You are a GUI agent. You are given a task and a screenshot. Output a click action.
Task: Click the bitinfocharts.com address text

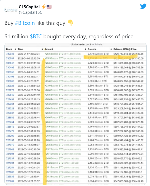pyautogui.click(x=80, y=44)
